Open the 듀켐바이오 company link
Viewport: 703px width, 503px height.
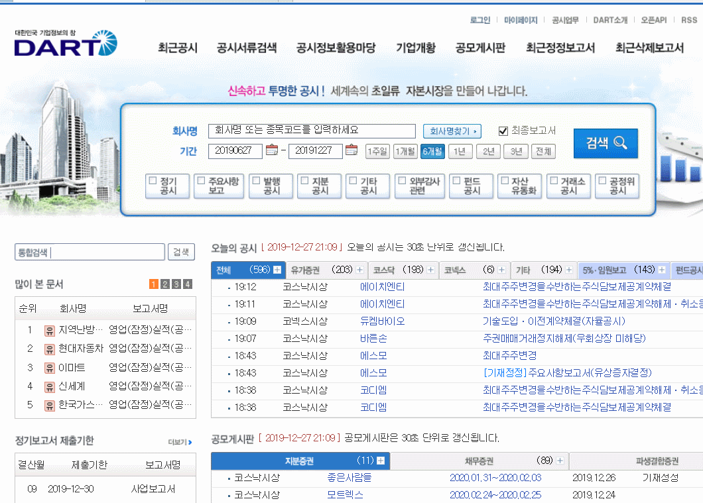pos(383,321)
